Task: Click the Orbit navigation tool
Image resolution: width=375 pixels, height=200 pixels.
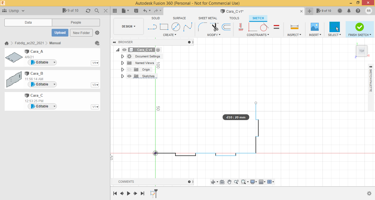Action: tap(213, 182)
